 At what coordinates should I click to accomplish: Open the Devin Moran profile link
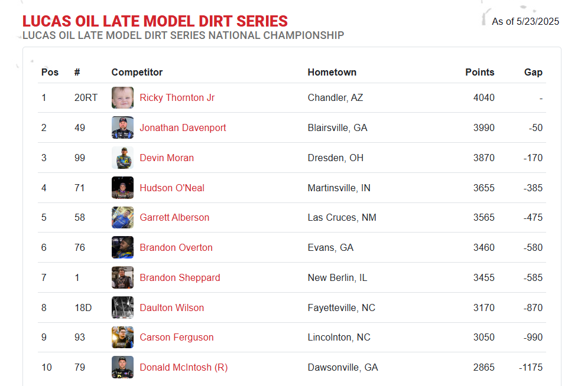(167, 158)
